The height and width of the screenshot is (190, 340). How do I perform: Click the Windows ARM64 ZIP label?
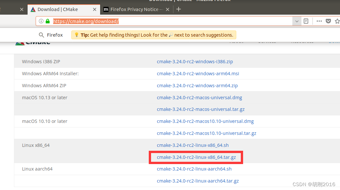click(44, 86)
